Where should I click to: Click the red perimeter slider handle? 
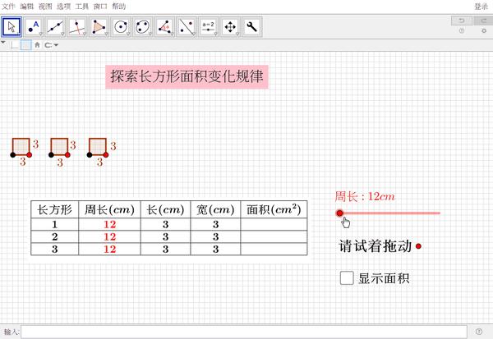(x=339, y=213)
